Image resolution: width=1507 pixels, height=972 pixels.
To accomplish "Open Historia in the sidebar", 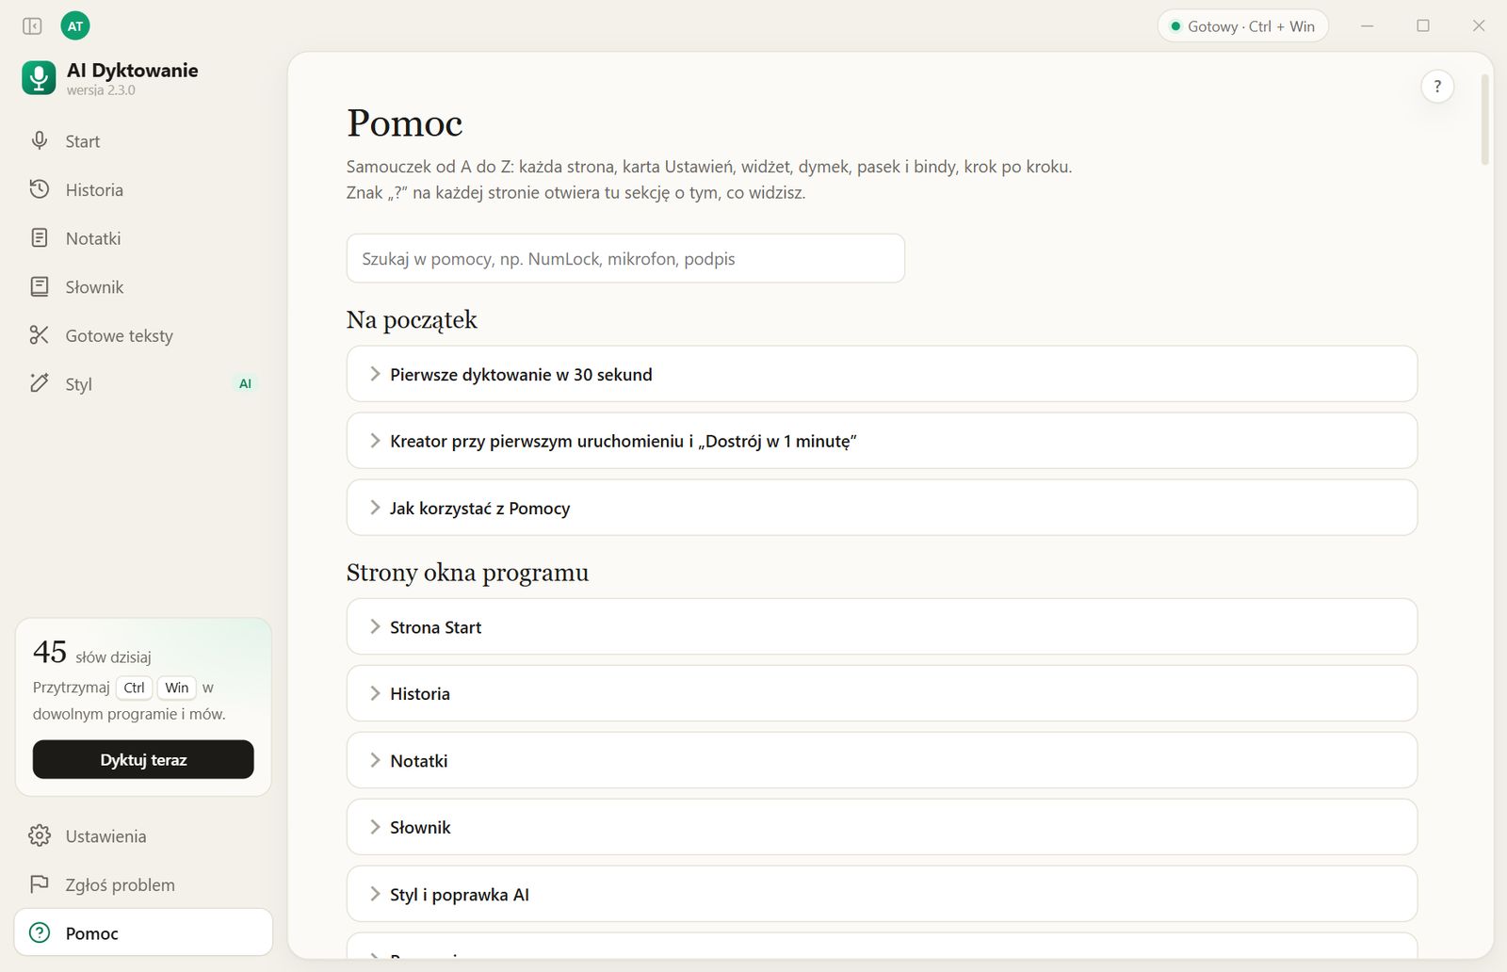I will point(143,189).
